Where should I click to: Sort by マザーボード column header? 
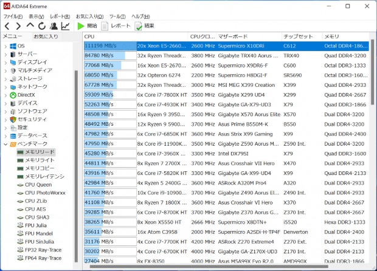pyautogui.click(x=234, y=36)
